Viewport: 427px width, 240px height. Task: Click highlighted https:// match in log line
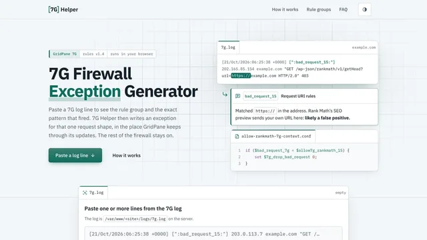click(x=241, y=75)
